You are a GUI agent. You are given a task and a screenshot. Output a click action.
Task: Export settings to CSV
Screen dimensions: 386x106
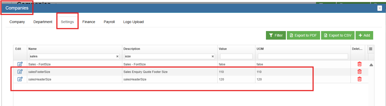[338, 35]
